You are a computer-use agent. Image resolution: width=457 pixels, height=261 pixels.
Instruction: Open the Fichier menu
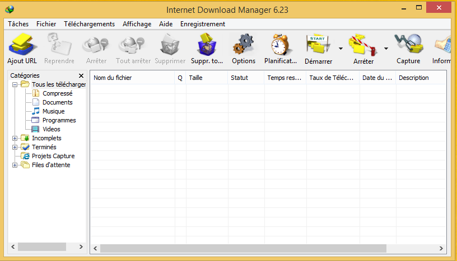(x=46, y=24)
